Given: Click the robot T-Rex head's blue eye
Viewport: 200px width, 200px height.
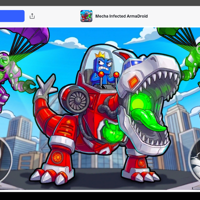Looking at the screenshot, I should pyautogui.click(x=134, y=62).
